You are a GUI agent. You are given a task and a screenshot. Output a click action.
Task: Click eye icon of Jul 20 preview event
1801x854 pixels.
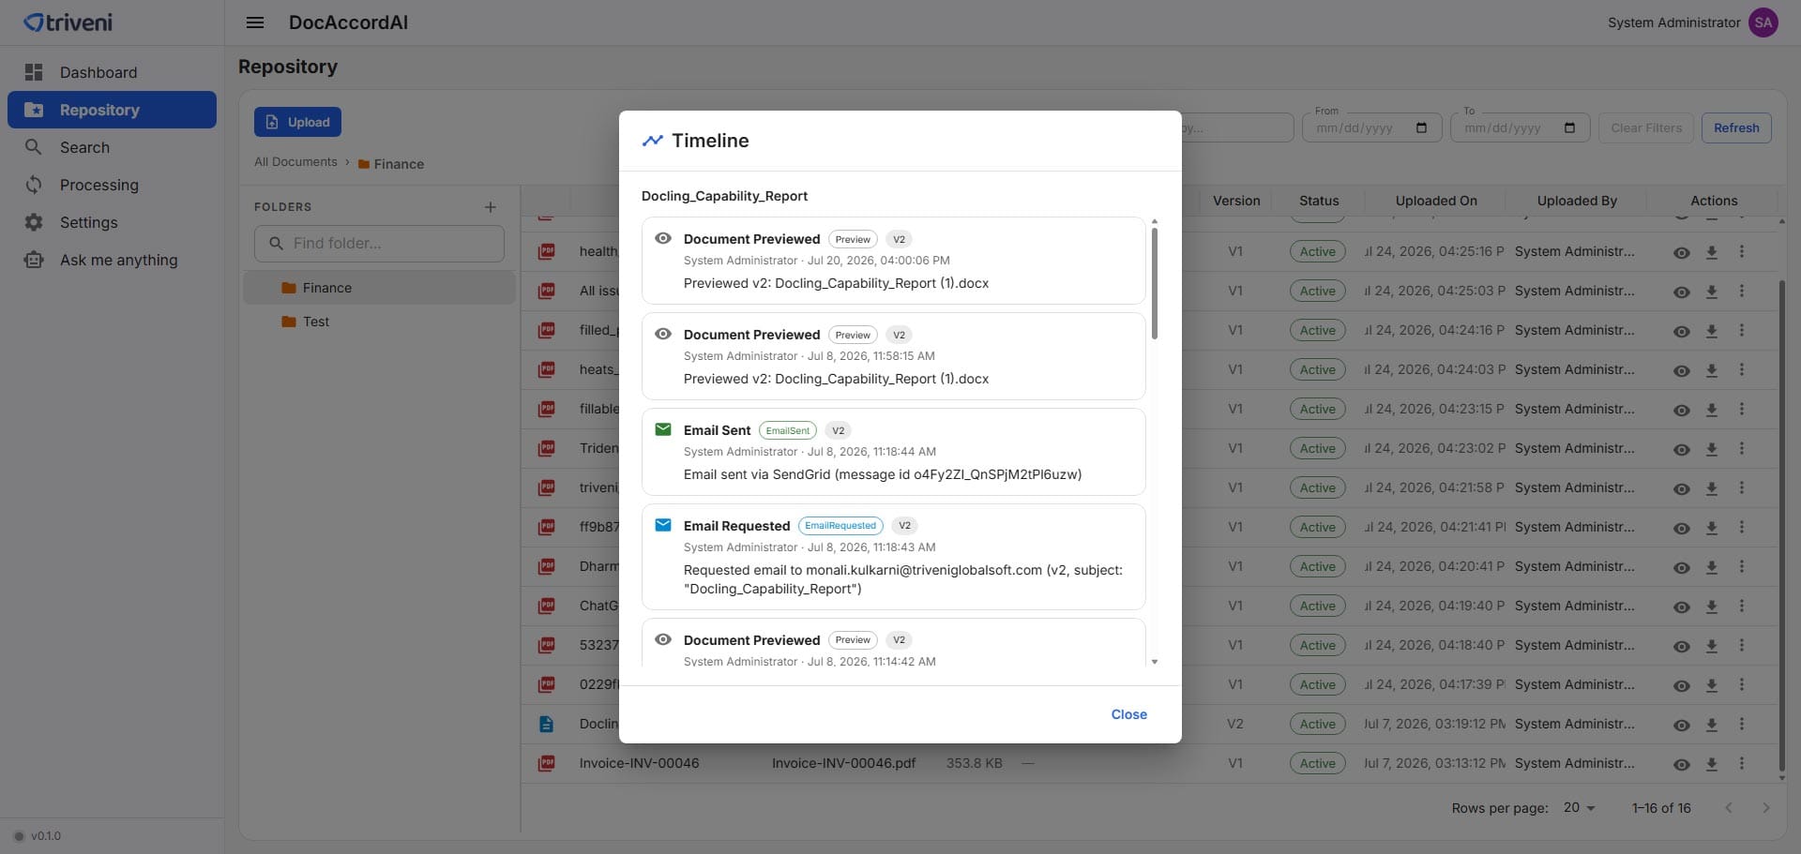click(x=663, y=238)
